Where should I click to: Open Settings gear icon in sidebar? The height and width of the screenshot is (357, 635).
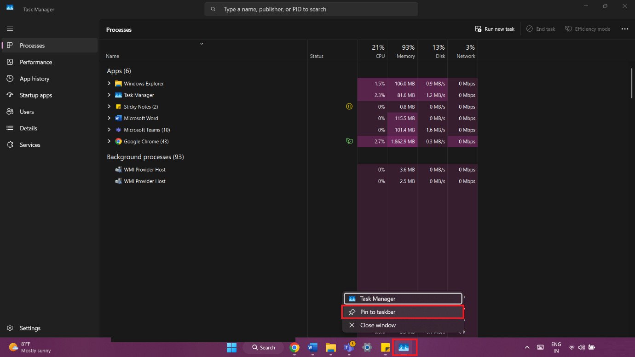pos(10,328)
